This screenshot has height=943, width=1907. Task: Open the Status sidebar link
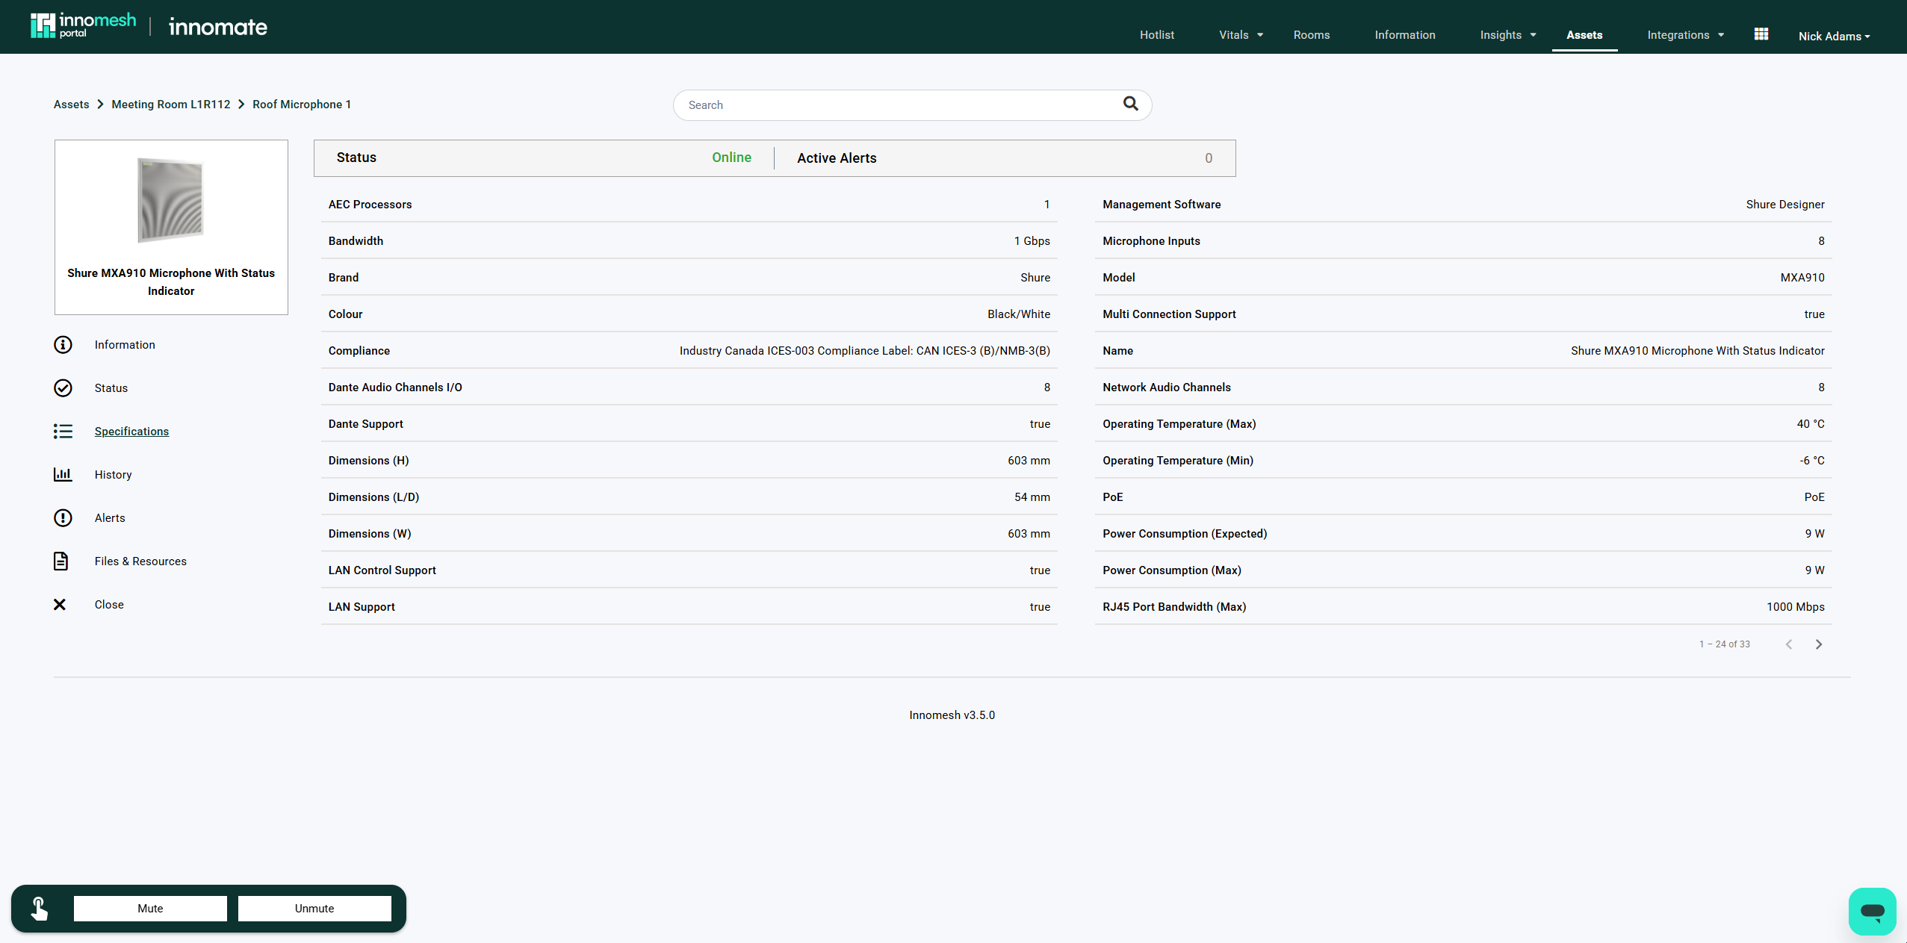pos(111,388)
